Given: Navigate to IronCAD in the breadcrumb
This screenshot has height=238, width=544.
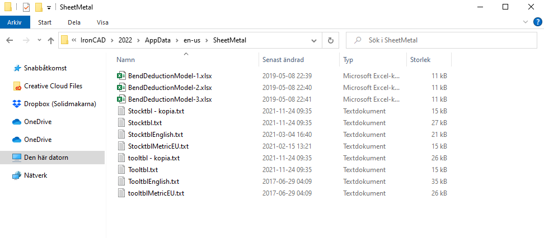Looking at the screenshot, I should [93, 40].
